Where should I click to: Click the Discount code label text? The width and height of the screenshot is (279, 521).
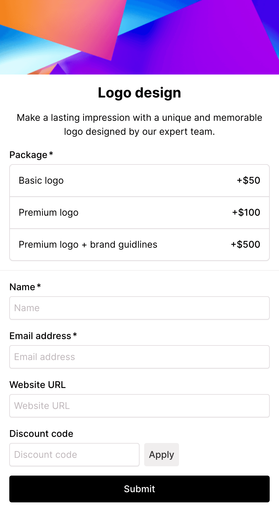point(41,434)
